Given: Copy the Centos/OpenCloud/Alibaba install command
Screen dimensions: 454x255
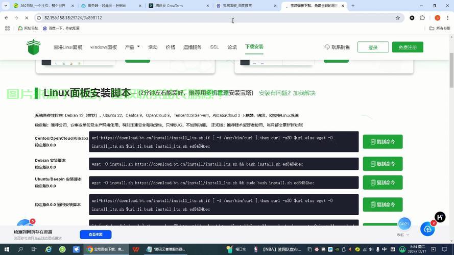Looking at the screenshot, I should tap(383, 142).
